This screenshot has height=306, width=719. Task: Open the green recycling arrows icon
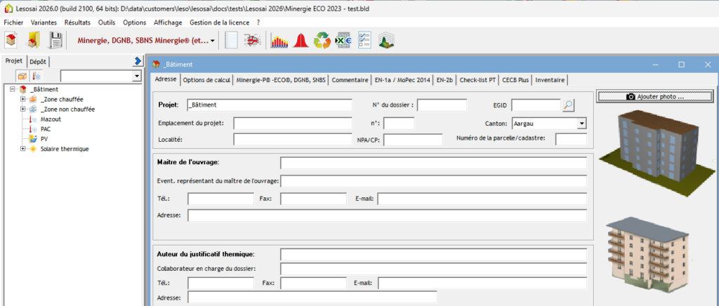click(322, 41)
